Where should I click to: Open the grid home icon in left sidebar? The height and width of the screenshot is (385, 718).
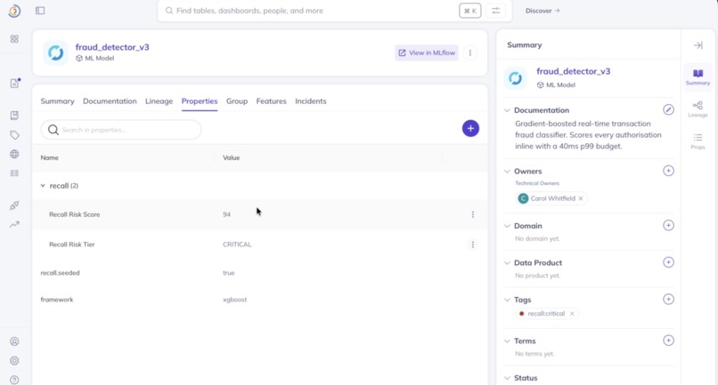pos(14,39)
